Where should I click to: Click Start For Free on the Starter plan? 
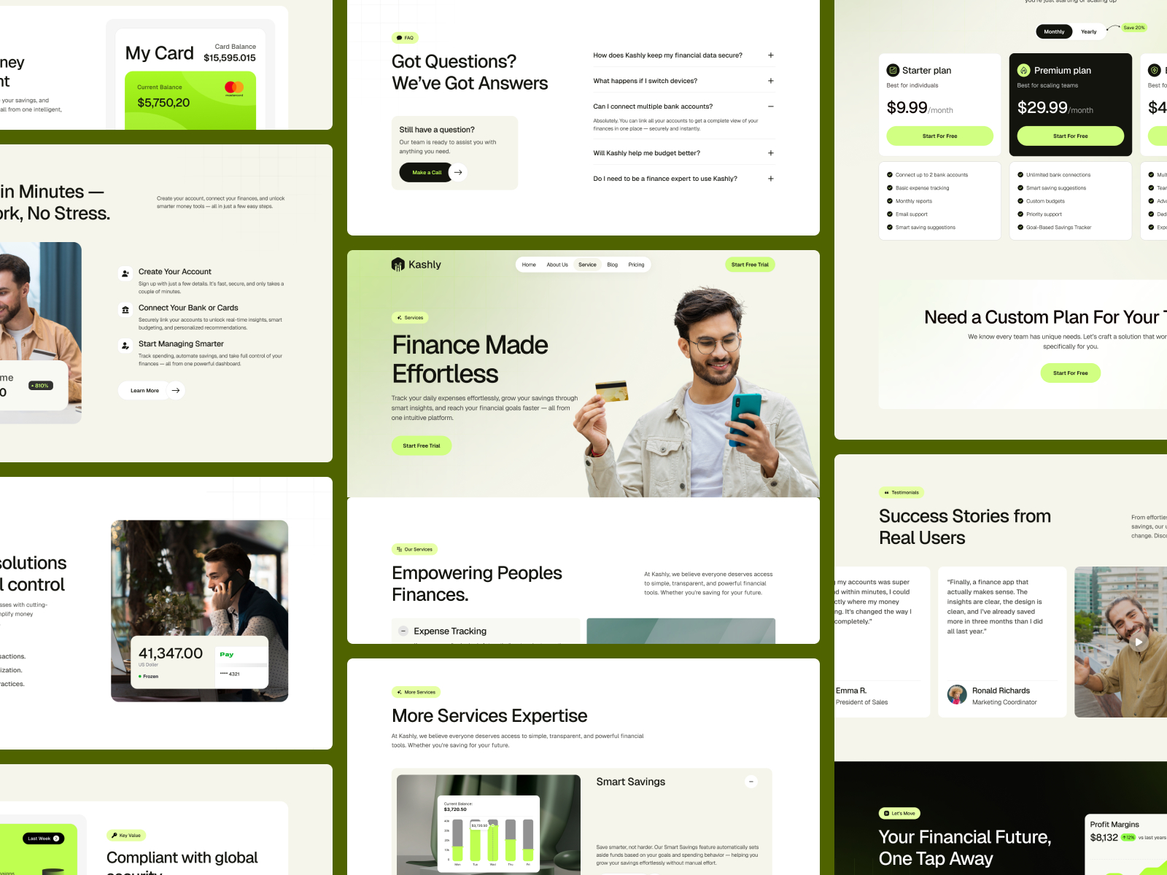click(939, 136)
